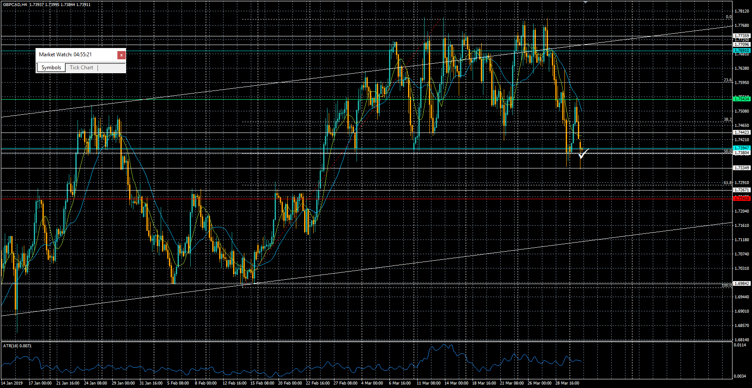Select the 1.72671 horizontal line label
The width and height of the screenshot is (752, 388).
[742, 190]
